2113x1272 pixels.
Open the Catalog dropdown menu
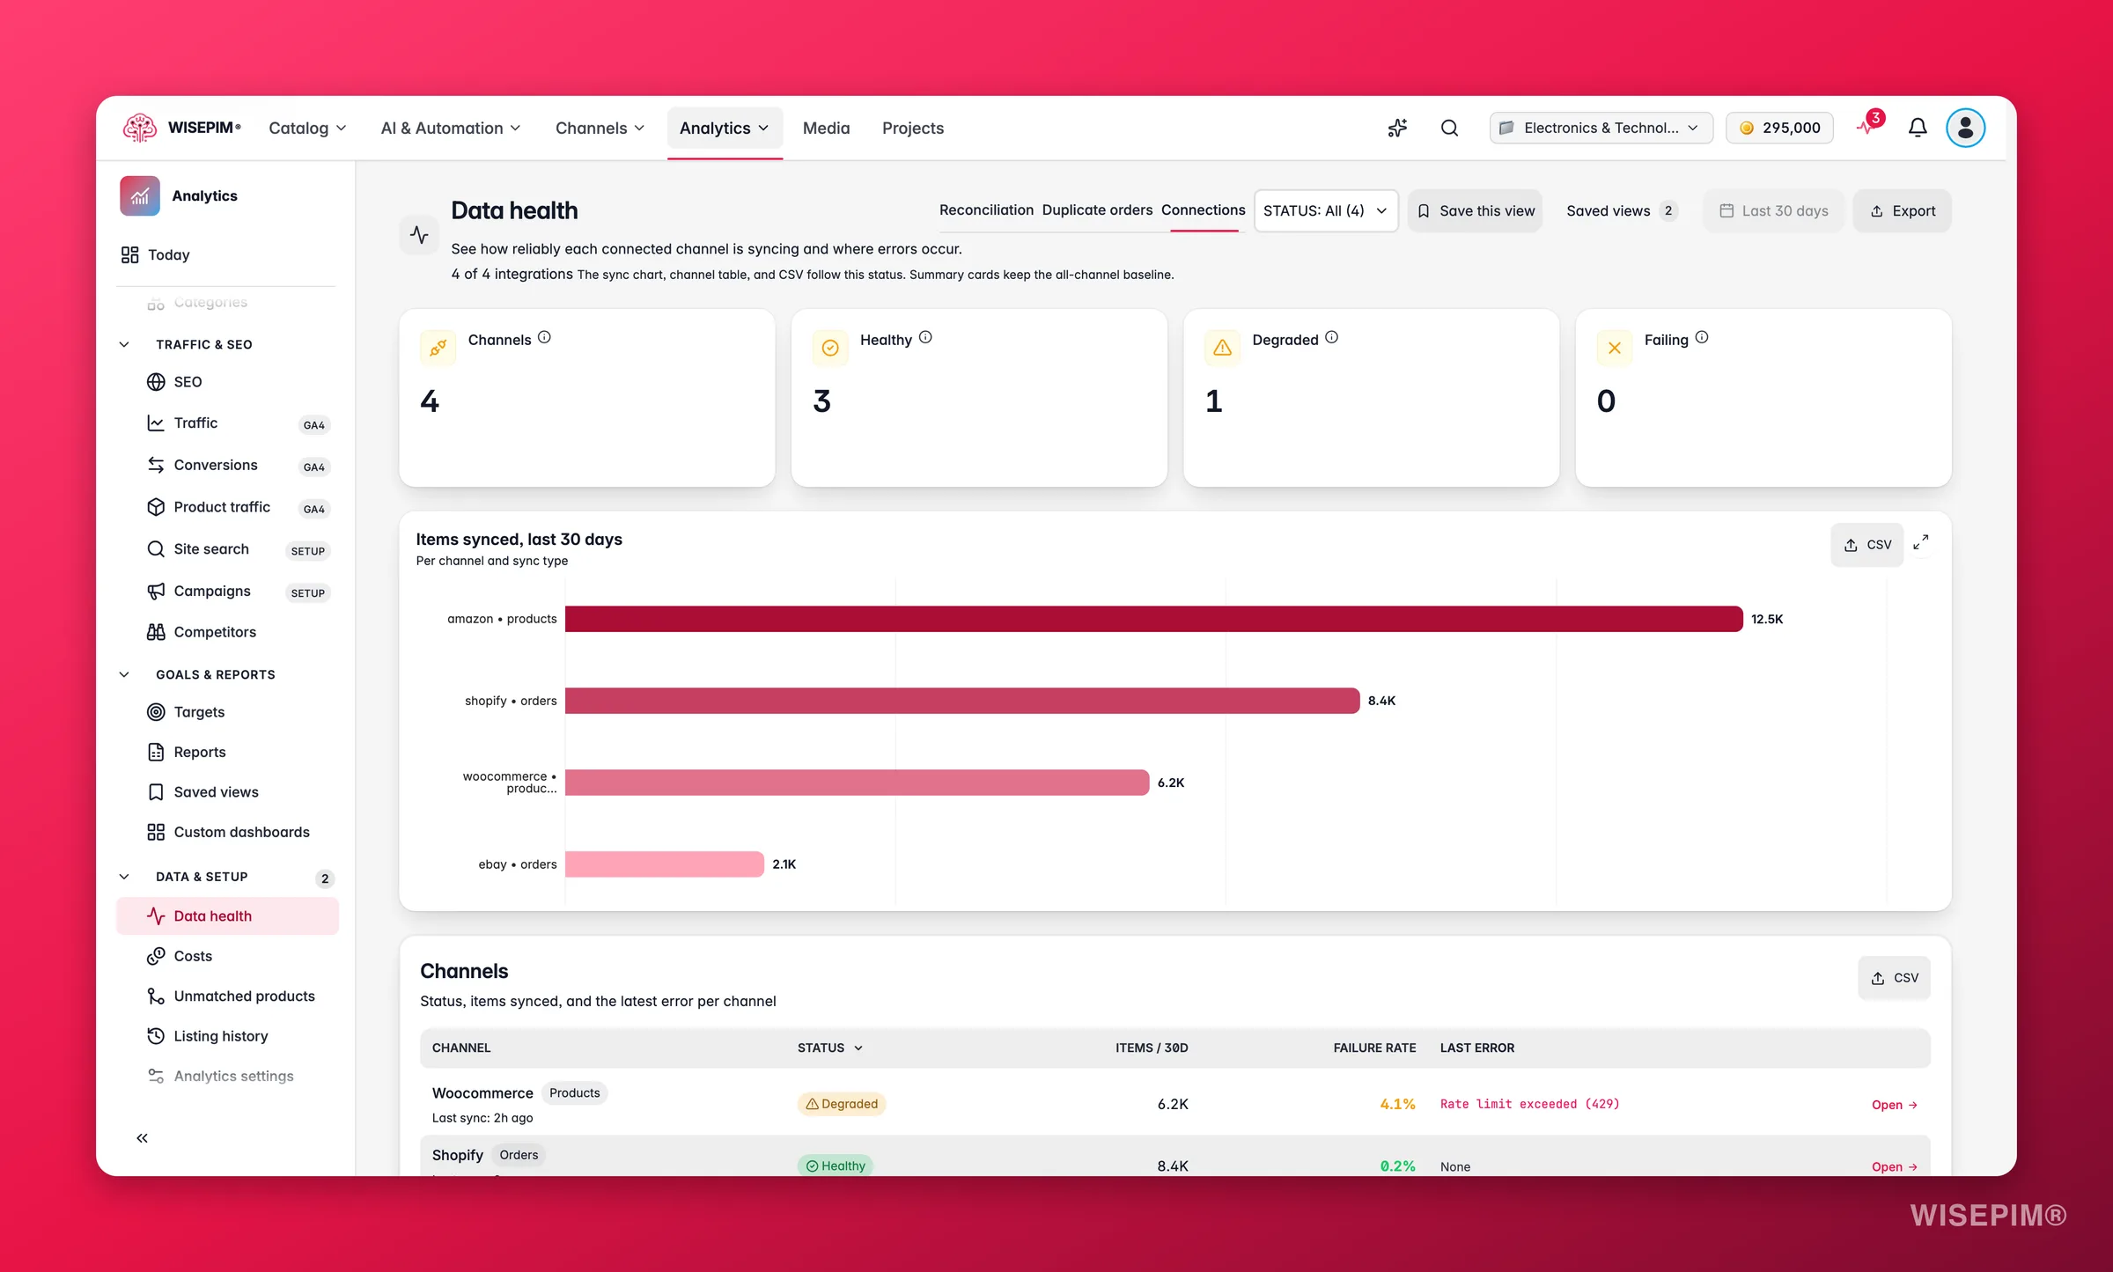(x=307, y=129)
